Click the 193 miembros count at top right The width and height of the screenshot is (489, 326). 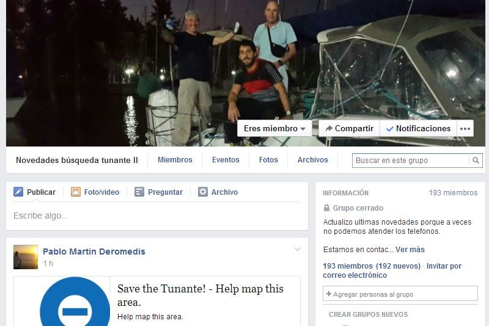453,193
